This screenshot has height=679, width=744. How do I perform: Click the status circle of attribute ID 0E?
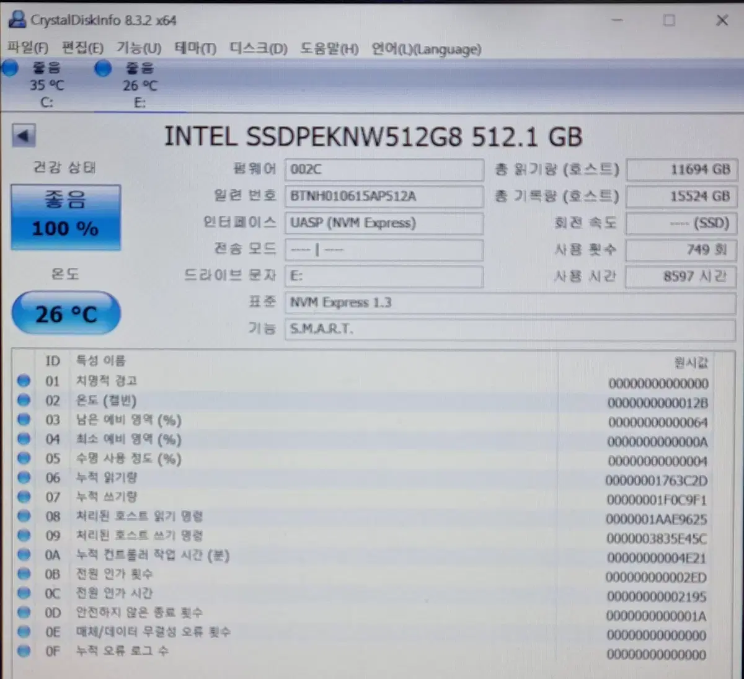tap(24, 631)
